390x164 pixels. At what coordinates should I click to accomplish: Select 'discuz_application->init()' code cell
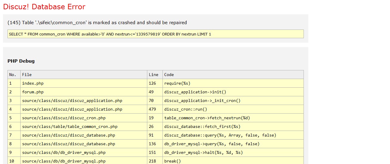(233, 92)
